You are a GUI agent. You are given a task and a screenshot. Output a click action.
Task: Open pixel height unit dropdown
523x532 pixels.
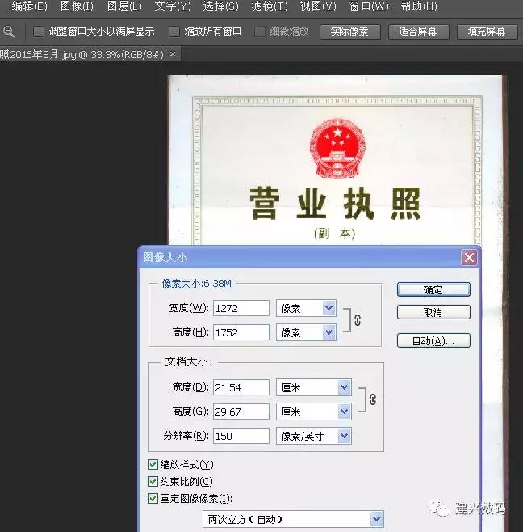coord(306,332)
